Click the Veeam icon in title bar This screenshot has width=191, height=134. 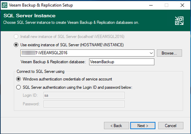(4, 5)
